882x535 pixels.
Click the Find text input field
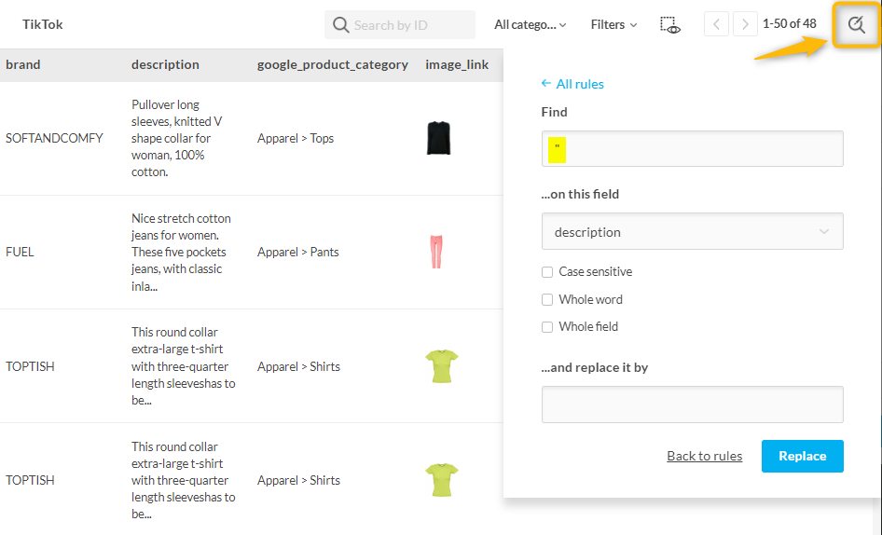coord(692,149)
